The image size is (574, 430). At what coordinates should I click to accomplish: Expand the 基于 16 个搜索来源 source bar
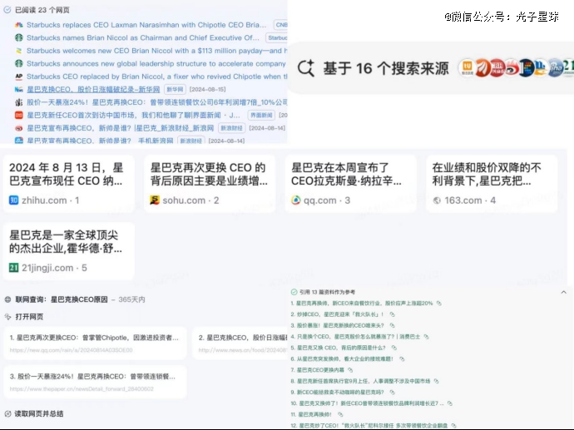(x=432, y=68)
